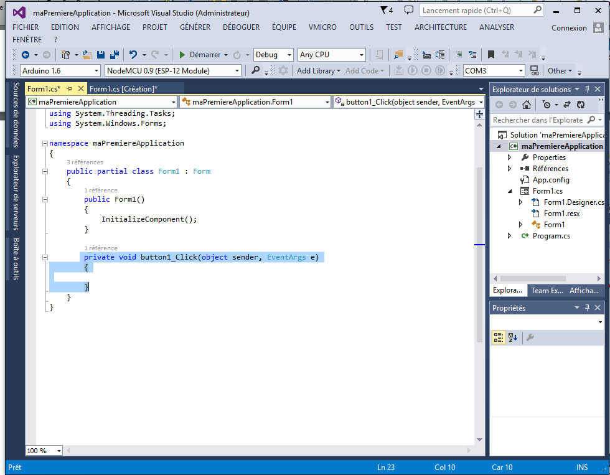
Task: Click the magnifier search icon in Arduino toolbar
Action: click(255, 70)
